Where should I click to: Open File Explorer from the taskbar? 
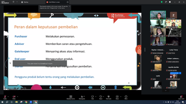click(x=17, y=102)
